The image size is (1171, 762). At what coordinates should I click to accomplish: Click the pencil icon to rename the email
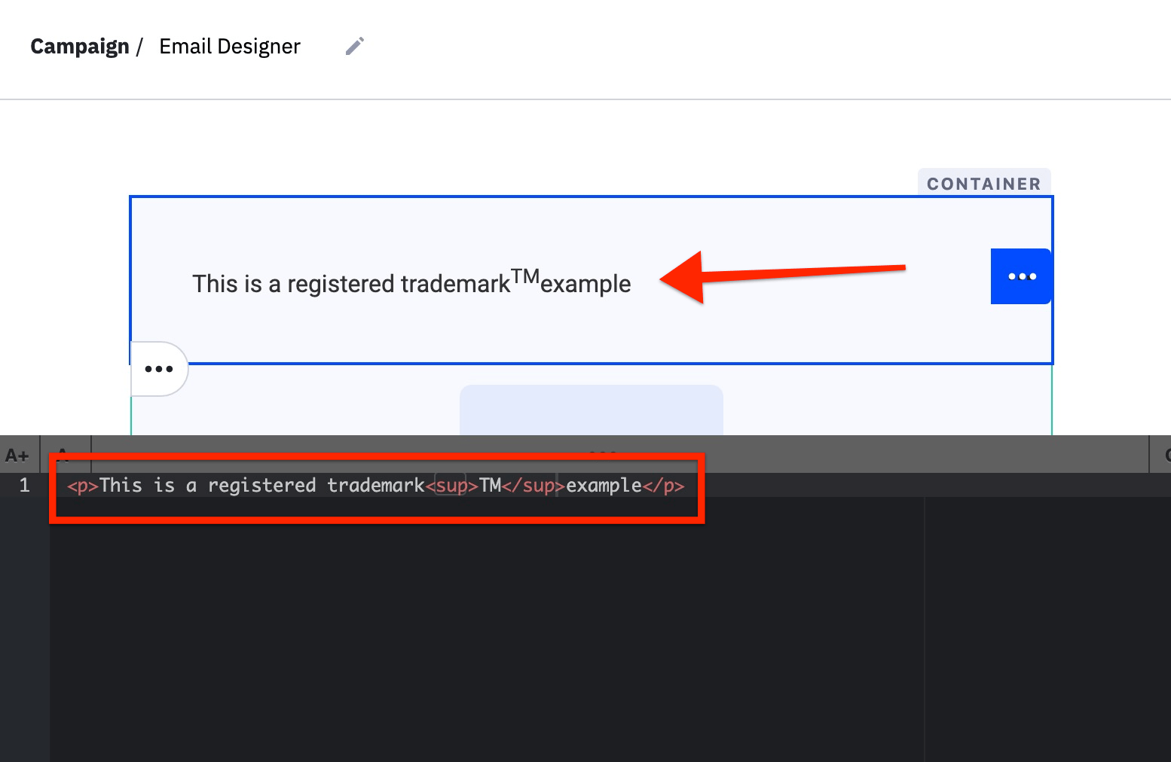pos(354,46)
